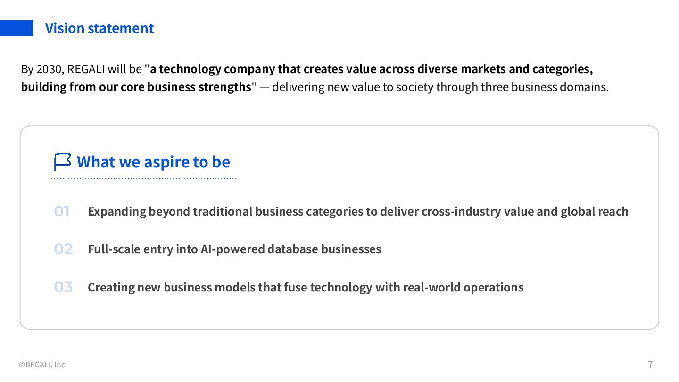Click the bold text "building from our core business strengths"
The image size is (679, 382).
pyautogui.click(x=136, y=87)
